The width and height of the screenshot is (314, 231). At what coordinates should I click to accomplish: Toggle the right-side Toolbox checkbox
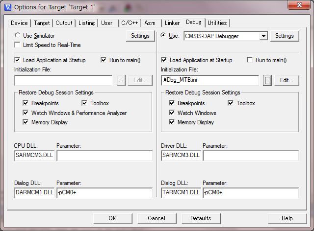(x=231, y=103)
